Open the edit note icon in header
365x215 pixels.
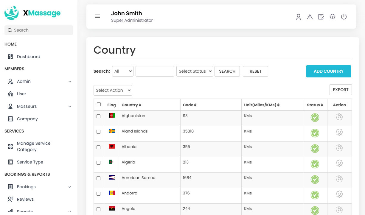pos(321,17)
